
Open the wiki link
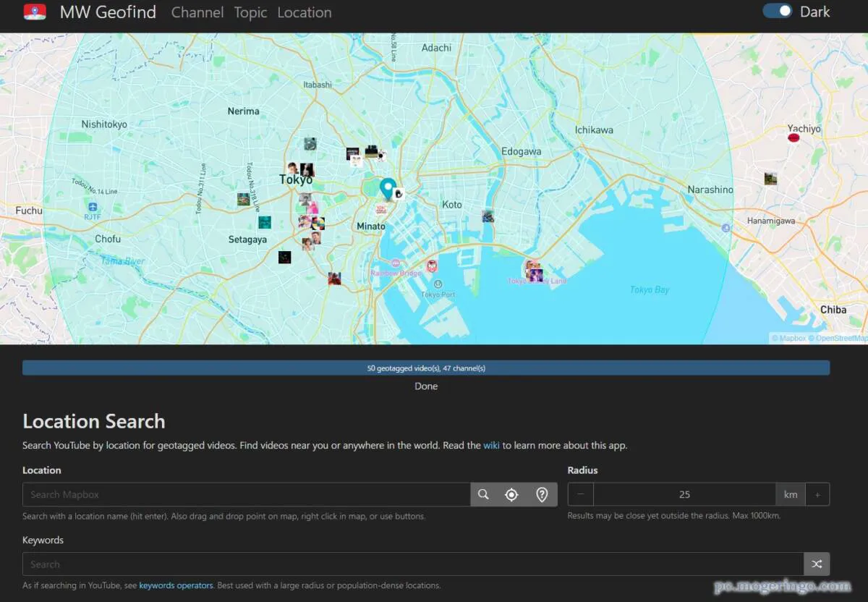(491, 445)
